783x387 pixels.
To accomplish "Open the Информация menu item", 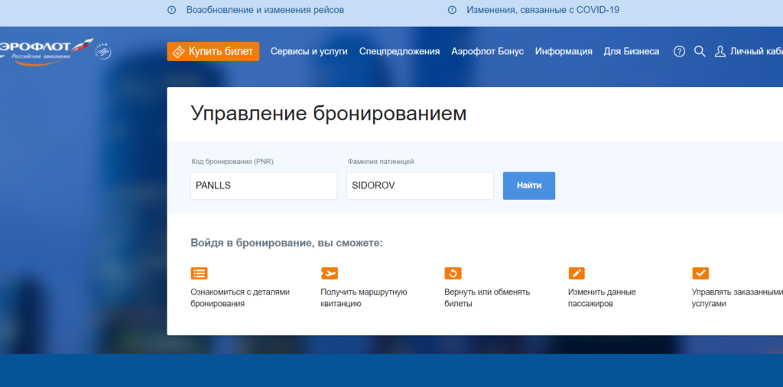I will click(564, 51).
